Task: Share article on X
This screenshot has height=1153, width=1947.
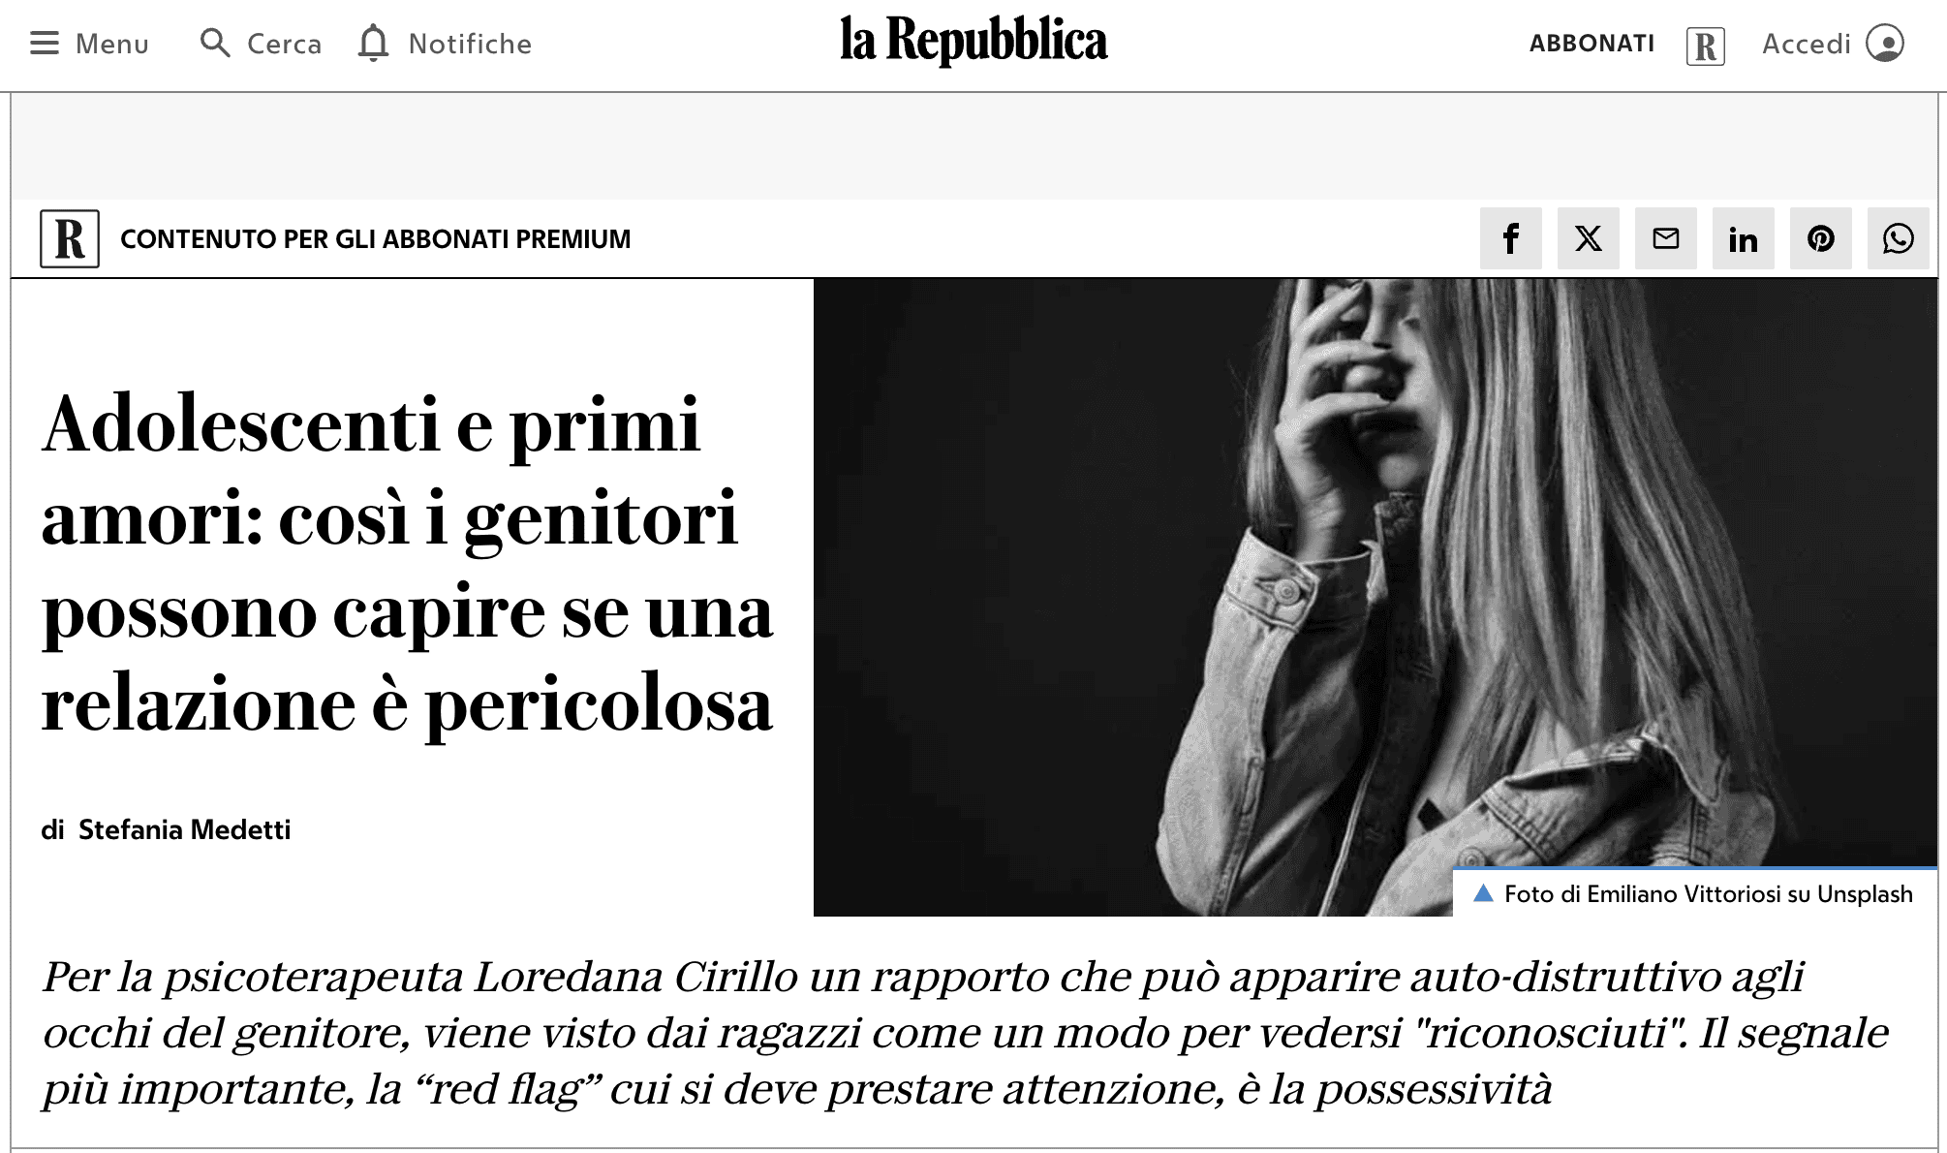Action: tap(1588, 238)
